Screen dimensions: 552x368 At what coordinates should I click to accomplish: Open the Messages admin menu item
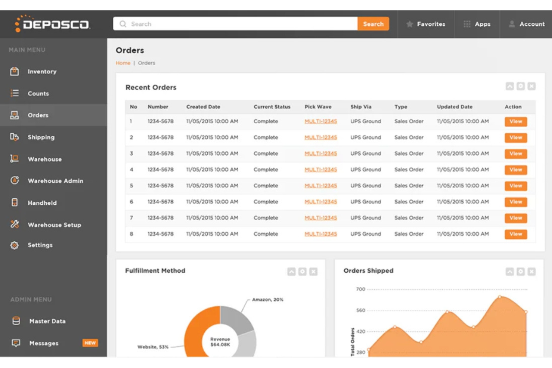click(44, 343)
